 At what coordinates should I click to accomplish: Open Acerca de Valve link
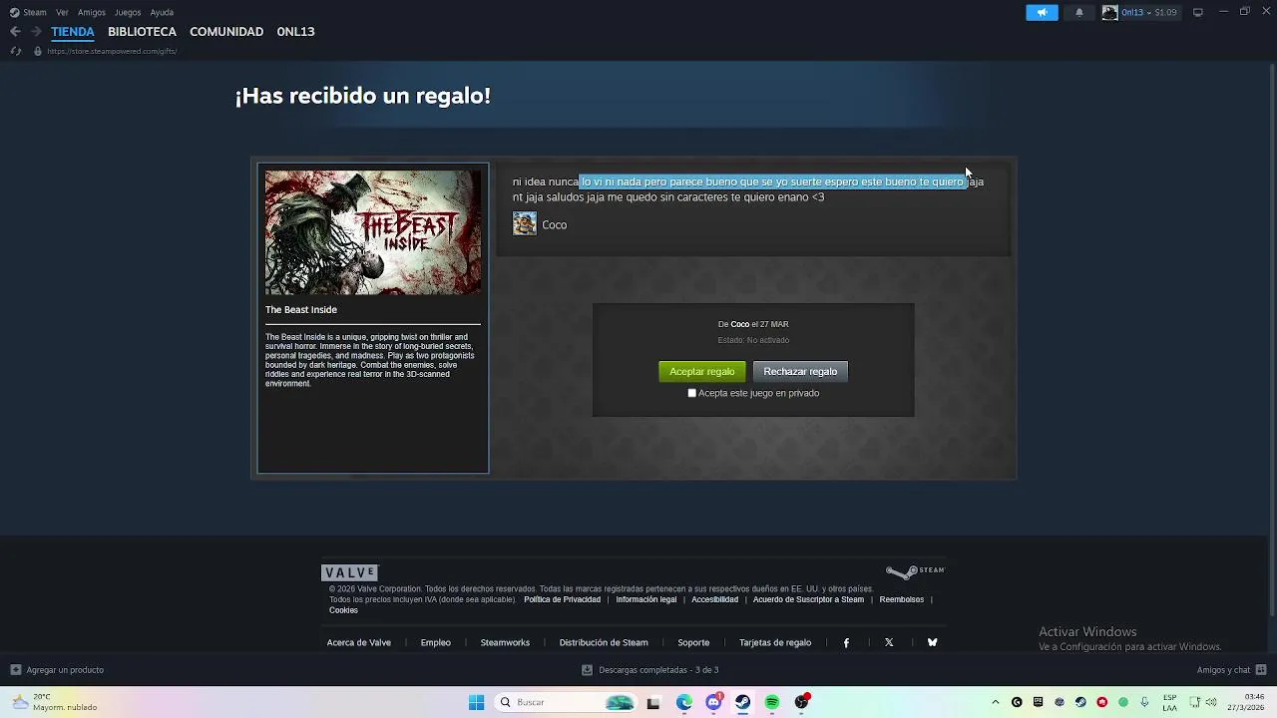point(359,643)
